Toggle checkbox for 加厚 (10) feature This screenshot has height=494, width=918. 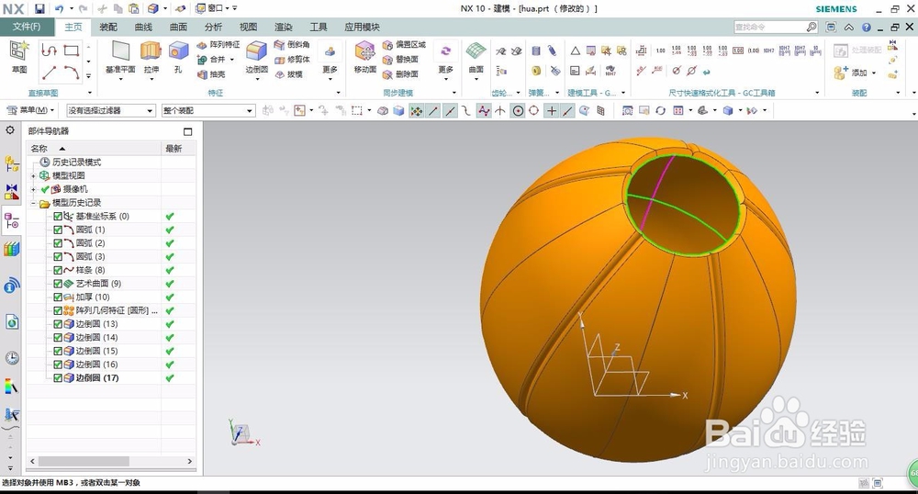[57, 298]
